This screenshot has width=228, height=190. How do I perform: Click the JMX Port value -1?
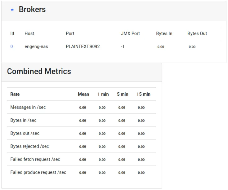[x=123, y=46]
